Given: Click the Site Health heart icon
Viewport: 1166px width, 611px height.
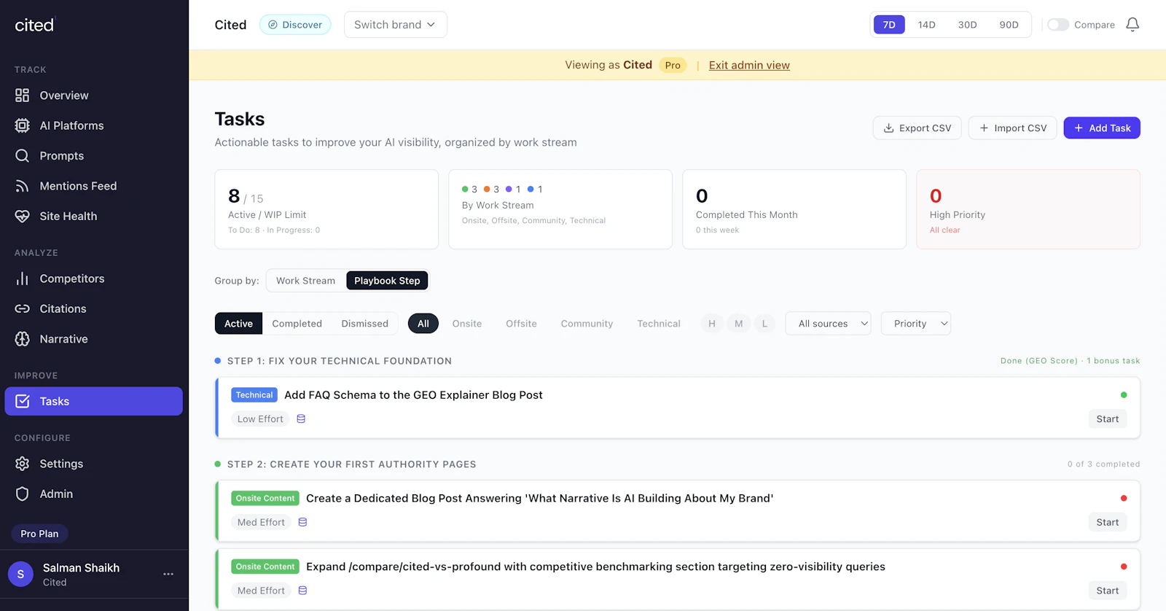Looking at the screenshot, I should pos(23,216).
